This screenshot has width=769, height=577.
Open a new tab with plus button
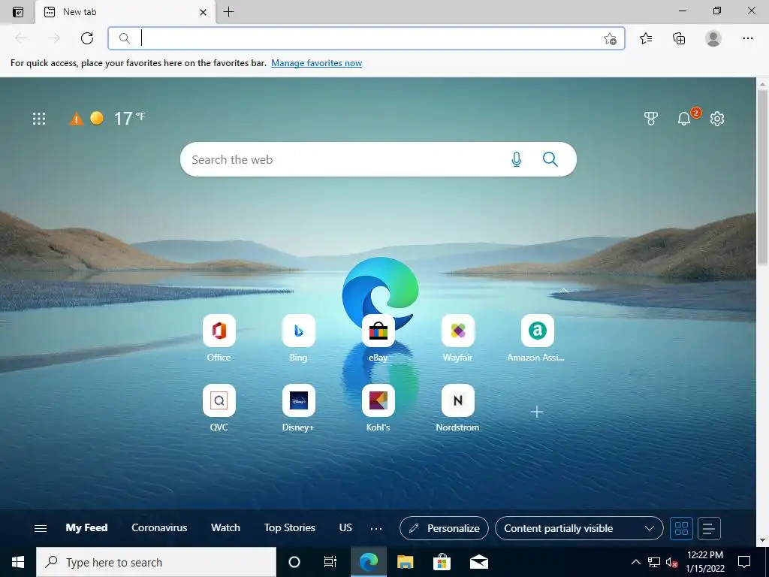point(228,12)
